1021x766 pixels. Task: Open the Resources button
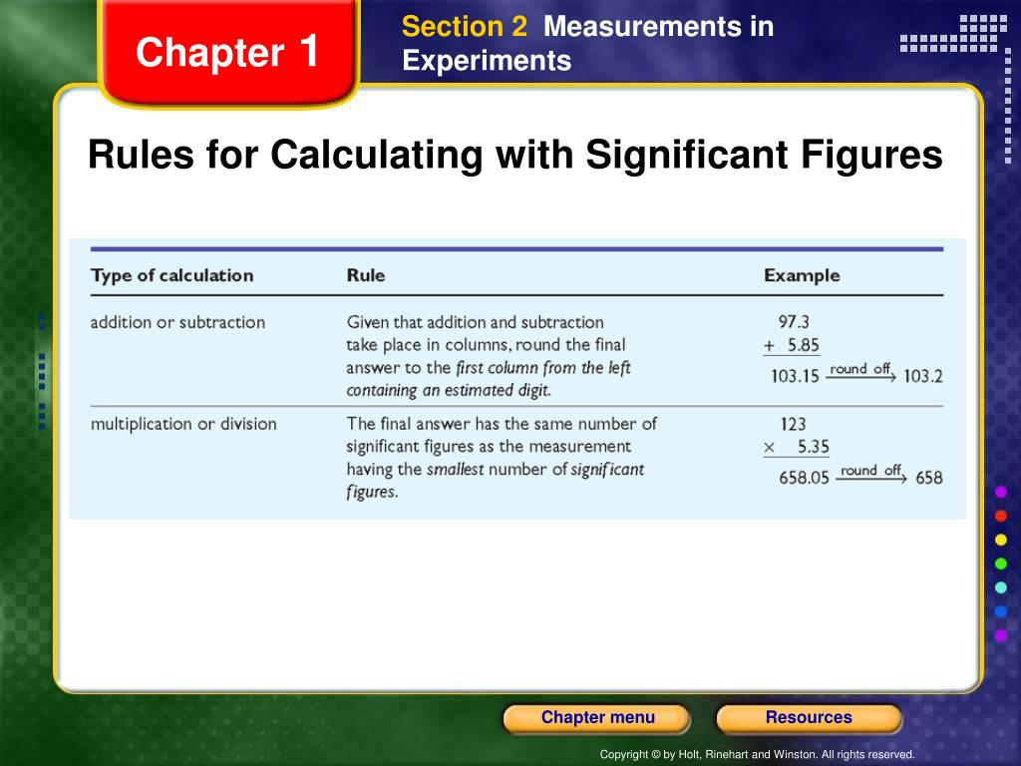coord(808,718)
